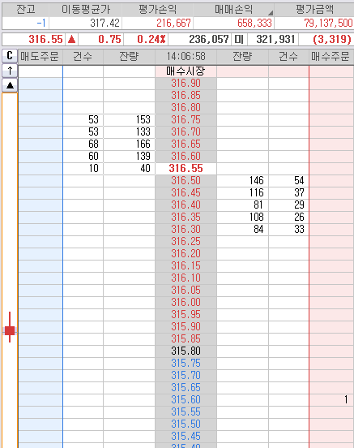
Task: Select the black 315.80 price cell
Action: click(186, 351)
